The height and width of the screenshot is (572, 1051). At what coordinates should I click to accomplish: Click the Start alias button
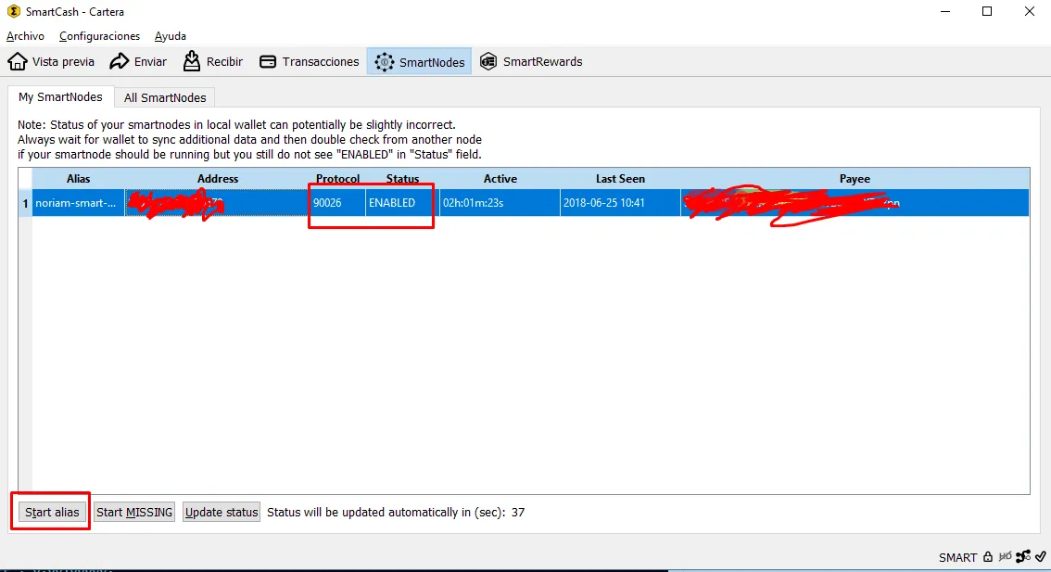tap(52, 513)
